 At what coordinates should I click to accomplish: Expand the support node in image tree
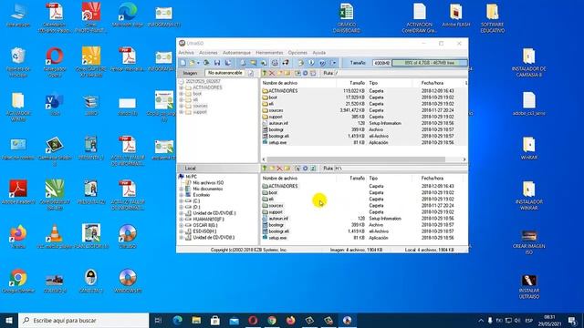(x=182, y=112)
